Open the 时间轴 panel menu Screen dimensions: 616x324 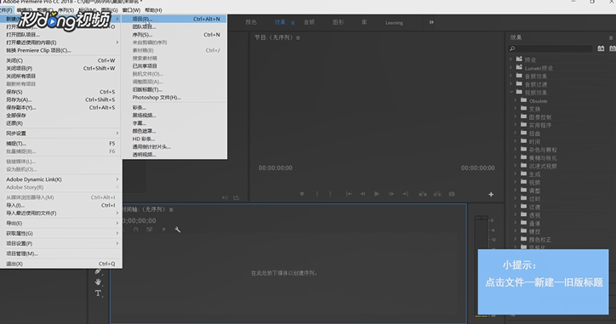pos(171,210)
